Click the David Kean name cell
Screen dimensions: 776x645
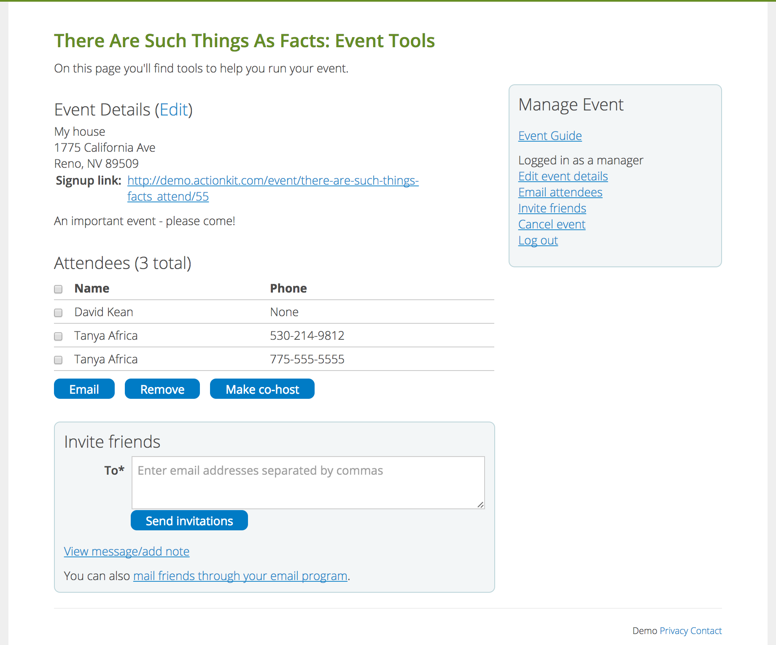coord(104,312)
